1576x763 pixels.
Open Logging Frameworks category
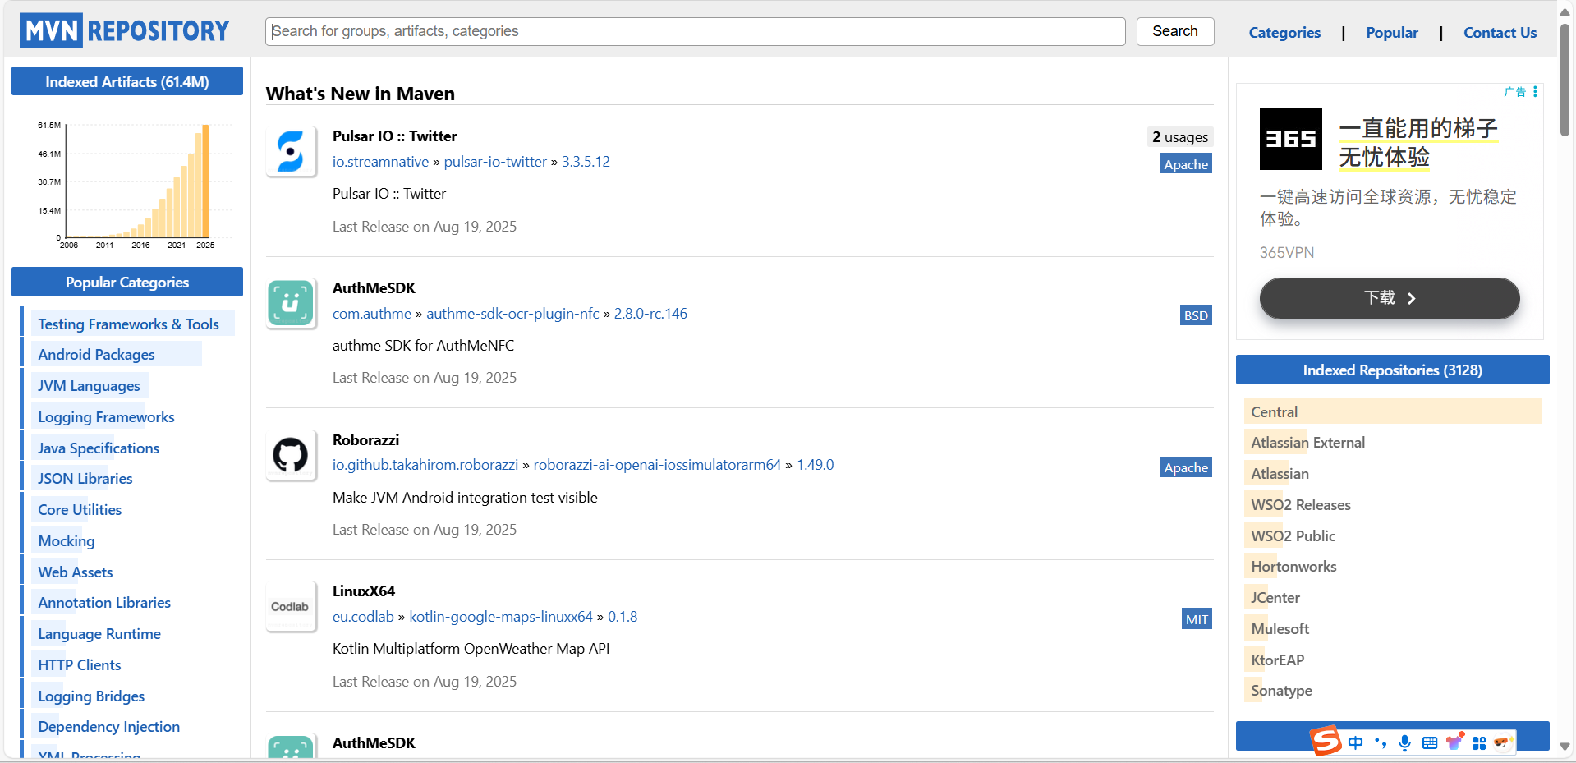(x=106, y=416)
